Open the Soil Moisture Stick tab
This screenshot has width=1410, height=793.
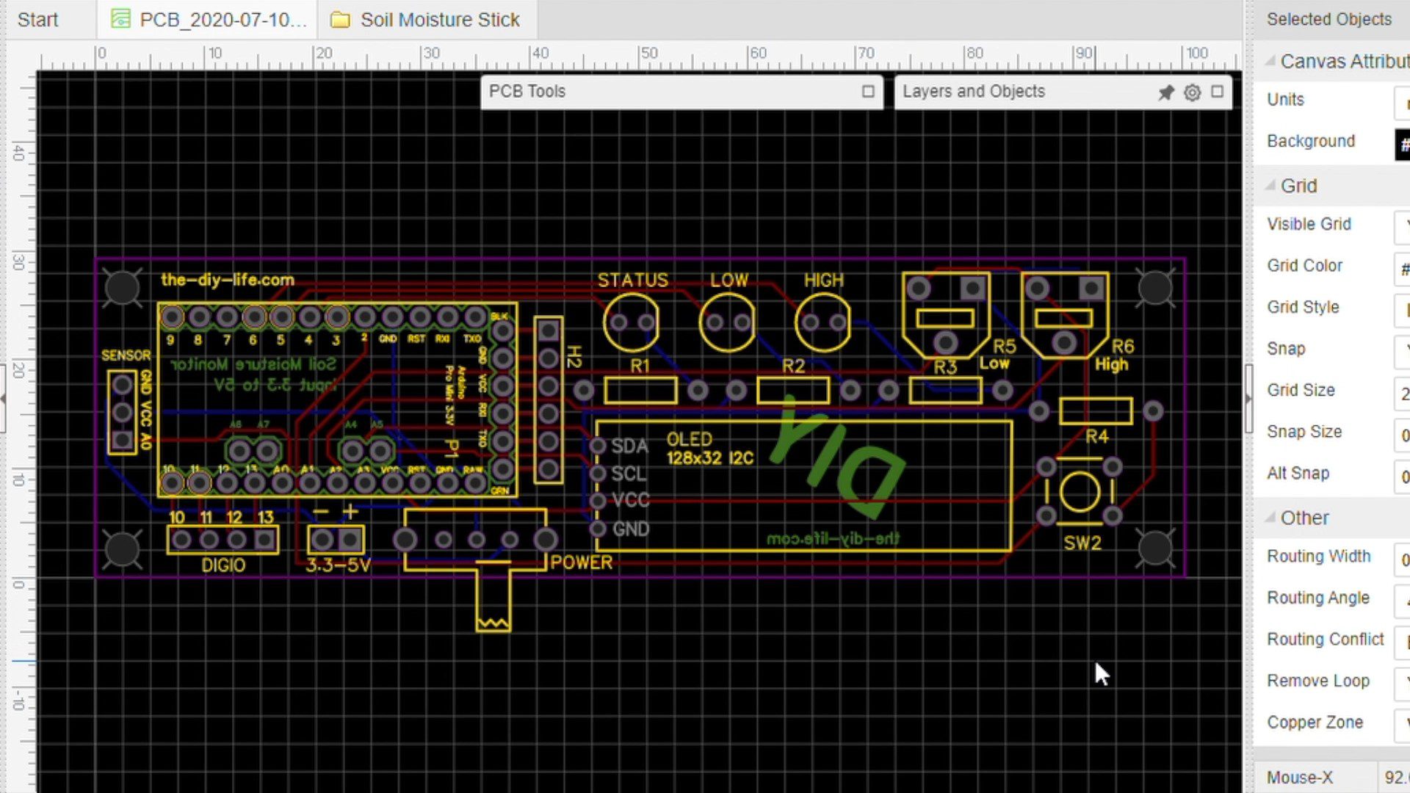point(427,20)
